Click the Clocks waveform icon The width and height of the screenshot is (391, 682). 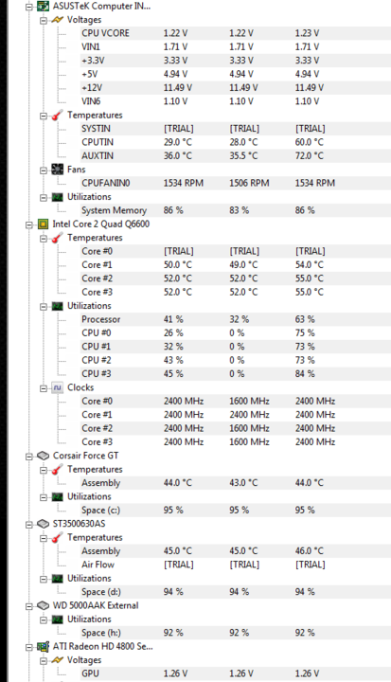point(57,387)
